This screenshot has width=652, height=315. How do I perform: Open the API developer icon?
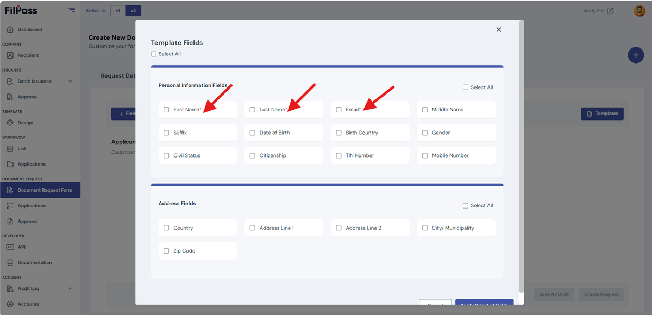(10, 247)
